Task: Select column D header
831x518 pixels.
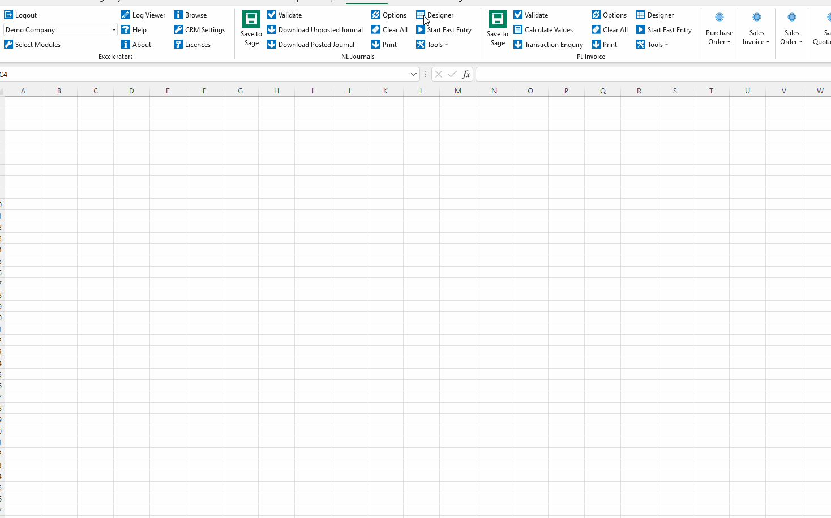Action: tap(132, 91)
